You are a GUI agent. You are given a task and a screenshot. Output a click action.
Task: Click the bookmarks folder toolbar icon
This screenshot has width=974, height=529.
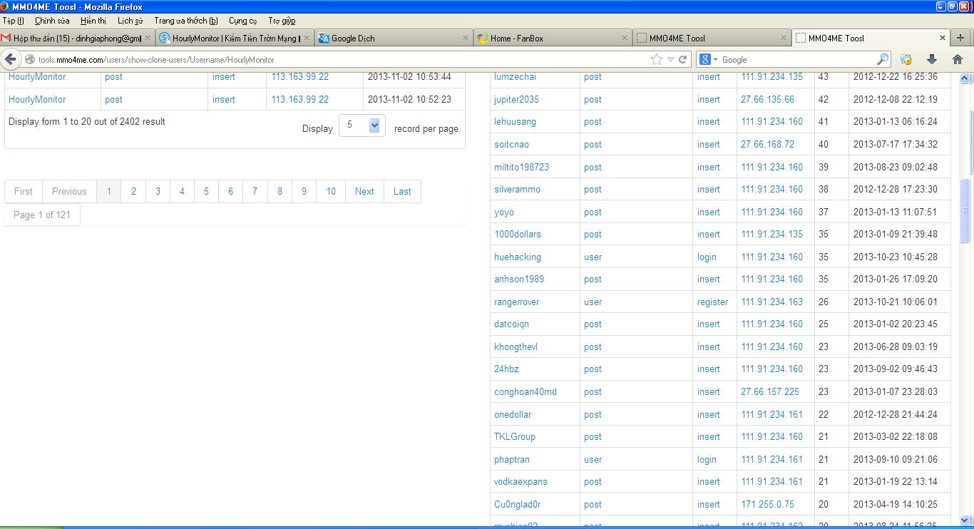pyautogui.click(x=906, y=60)
